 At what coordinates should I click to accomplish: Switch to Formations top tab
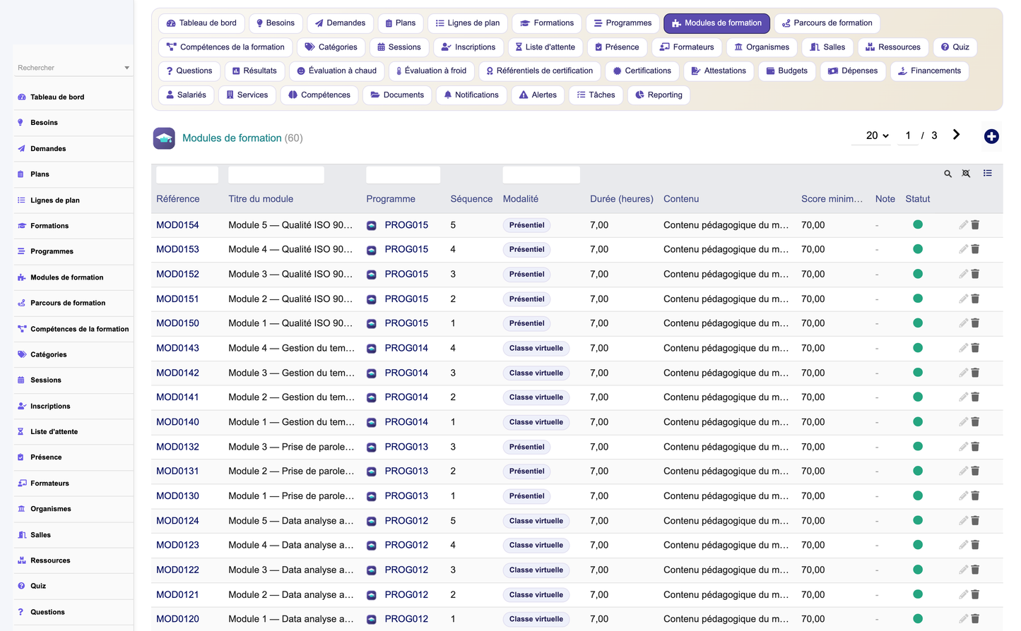click(547, 23)
